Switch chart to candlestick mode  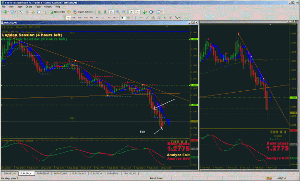[105, 12]
